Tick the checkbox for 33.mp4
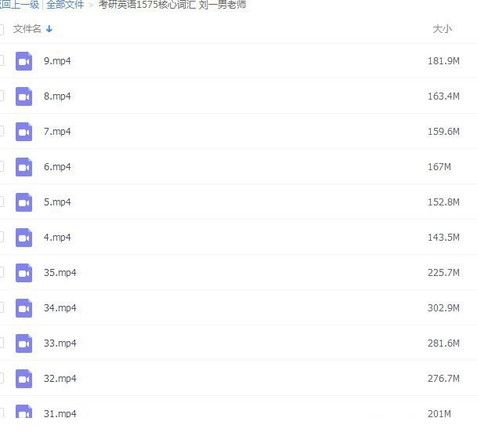The image size is (477, 436). coord(2,343)
